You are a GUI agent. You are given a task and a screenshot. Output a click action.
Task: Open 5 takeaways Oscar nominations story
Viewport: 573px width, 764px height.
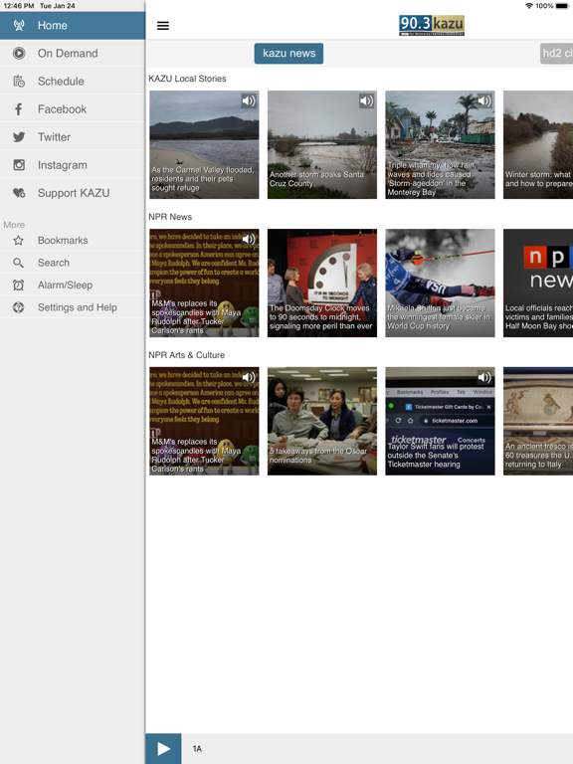pyautogui.click(x=322, y=421)
